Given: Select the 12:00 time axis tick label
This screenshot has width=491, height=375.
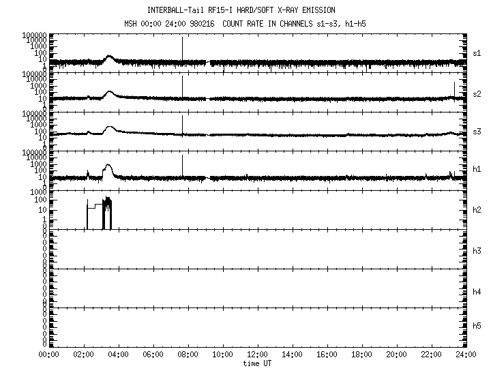Looking at the screenshot, I should point(257,355).
